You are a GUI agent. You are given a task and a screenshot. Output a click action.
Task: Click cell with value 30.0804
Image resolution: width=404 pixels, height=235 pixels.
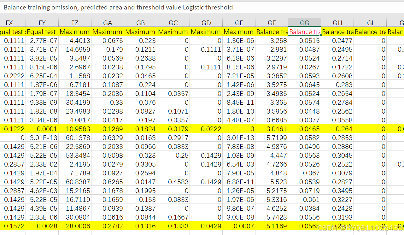pyautogui.click(x=75, y=217)
